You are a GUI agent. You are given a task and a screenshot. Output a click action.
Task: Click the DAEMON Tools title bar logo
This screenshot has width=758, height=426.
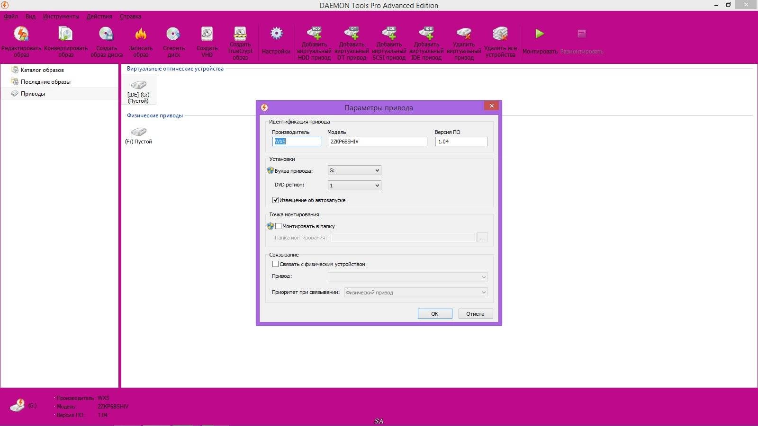click(x=5, y=5)
